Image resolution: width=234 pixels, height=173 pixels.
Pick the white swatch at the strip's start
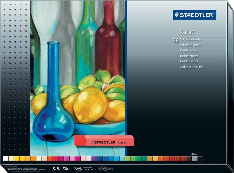click(5, 158)
